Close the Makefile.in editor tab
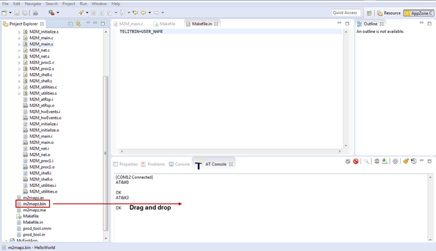The image size is (436, 251). pyautogui.click(x=216, y=24)
